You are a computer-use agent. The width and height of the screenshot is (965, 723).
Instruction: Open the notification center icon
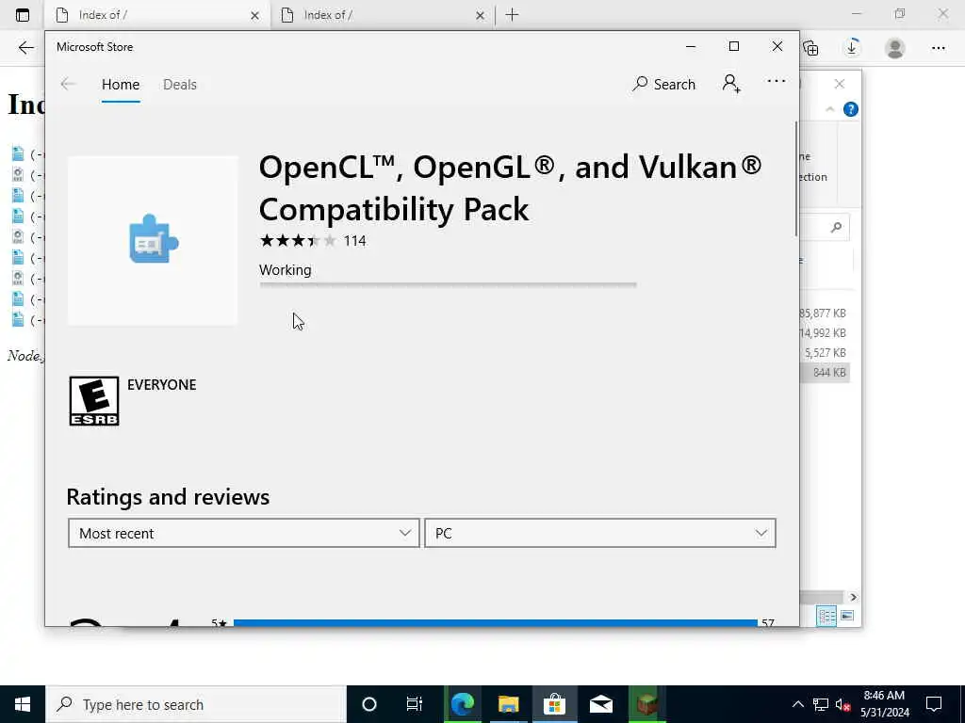pos(934,704)
